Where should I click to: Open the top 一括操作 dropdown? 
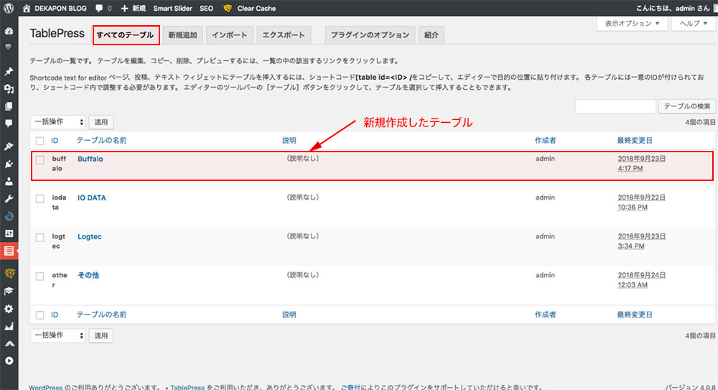pyautogui.click(x=58, y=122)
